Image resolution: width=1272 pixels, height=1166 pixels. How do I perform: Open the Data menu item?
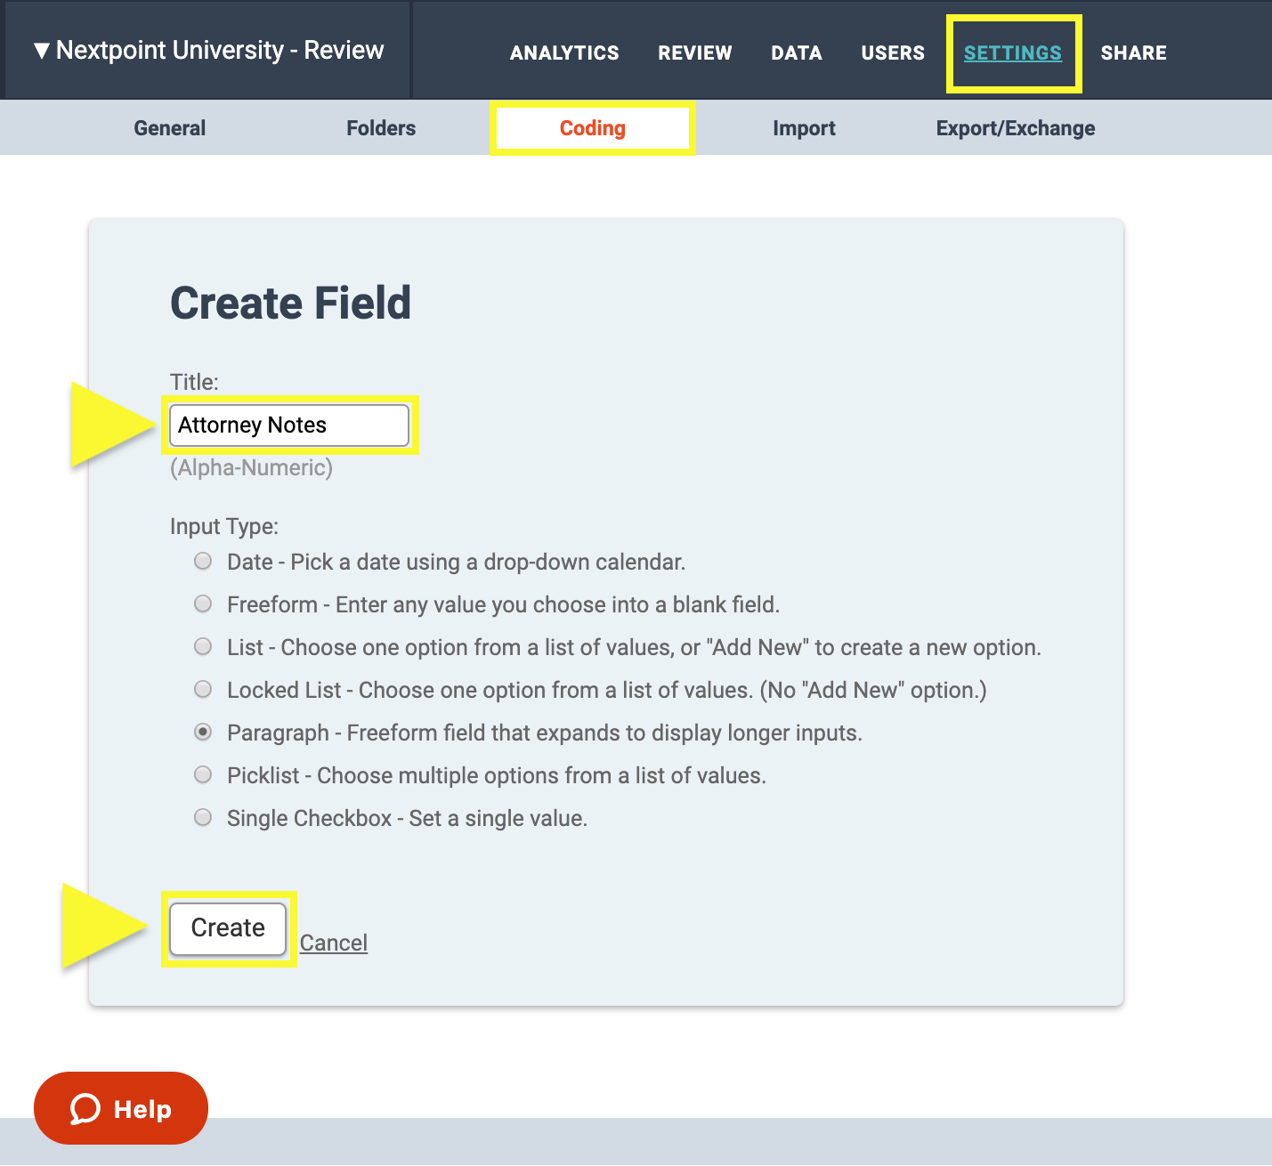tap(797, 53)
